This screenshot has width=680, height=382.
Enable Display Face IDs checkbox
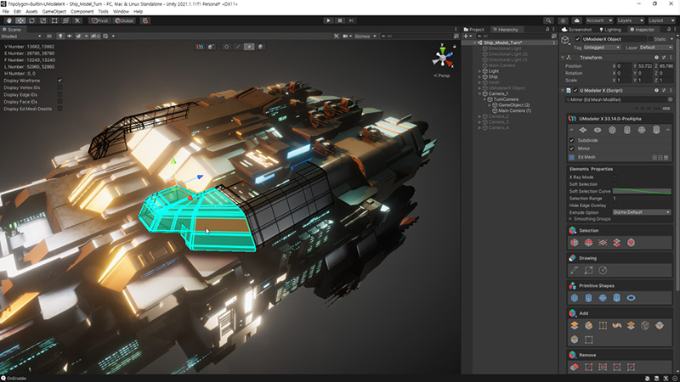pyautogui.click(x=59, y=102)
